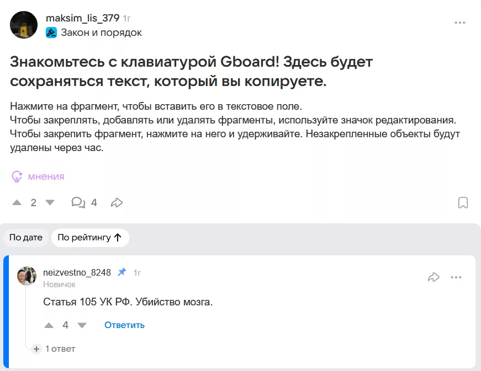This screenshot has height=371, width=481.
Task: Click the Закон и порядок gavel icon
Action: pyautogui.click(x=51, y=33)
